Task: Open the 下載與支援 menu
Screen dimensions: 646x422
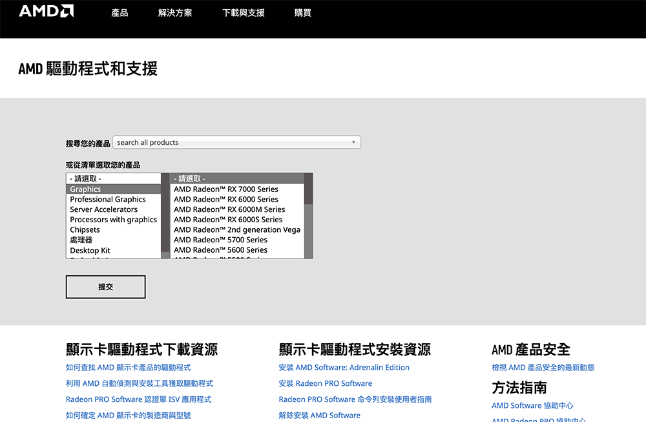Action: 244,13
